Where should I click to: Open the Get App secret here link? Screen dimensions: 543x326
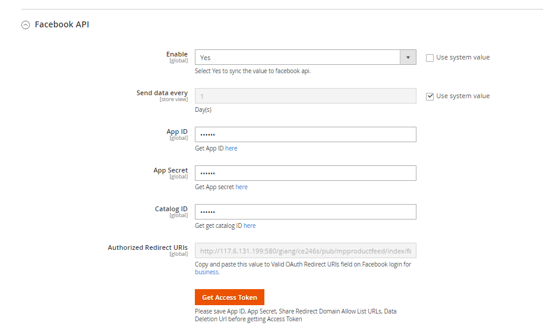pos(241,187)
